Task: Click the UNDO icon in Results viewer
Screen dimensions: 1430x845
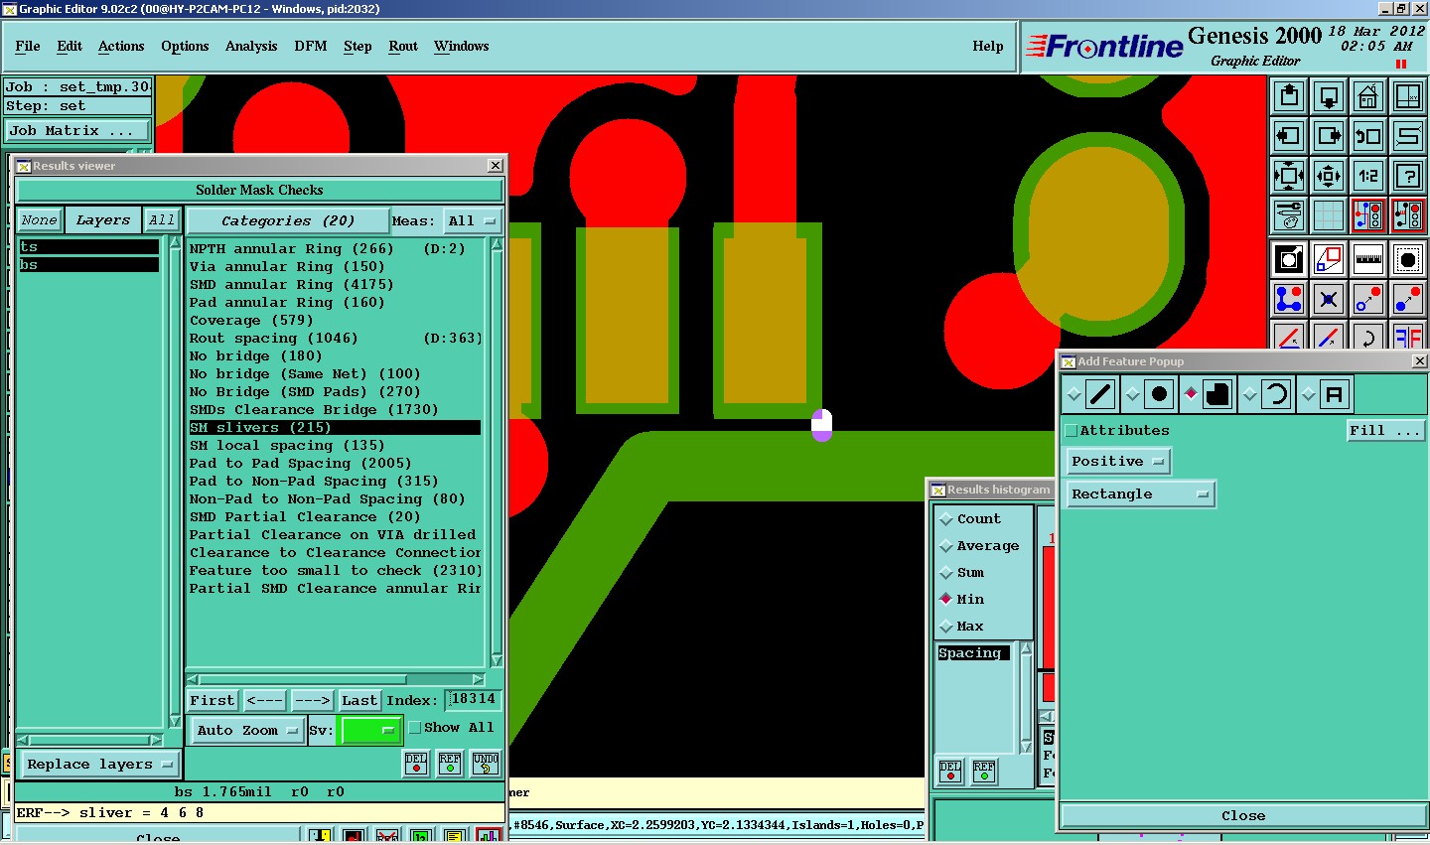Action: (486, 763)
